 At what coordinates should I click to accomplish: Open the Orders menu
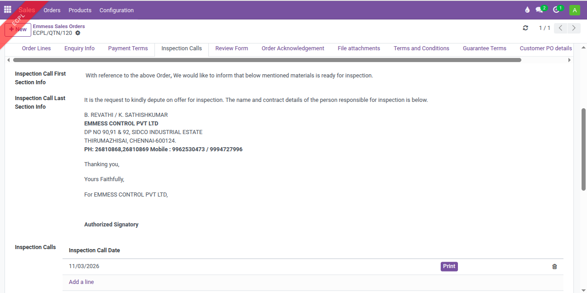(x=52, y=10)
